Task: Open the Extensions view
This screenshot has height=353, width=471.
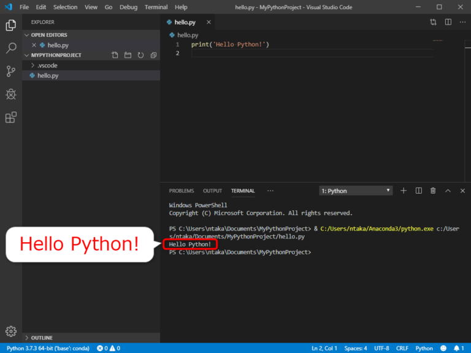Action: click(x=11, y=117)
